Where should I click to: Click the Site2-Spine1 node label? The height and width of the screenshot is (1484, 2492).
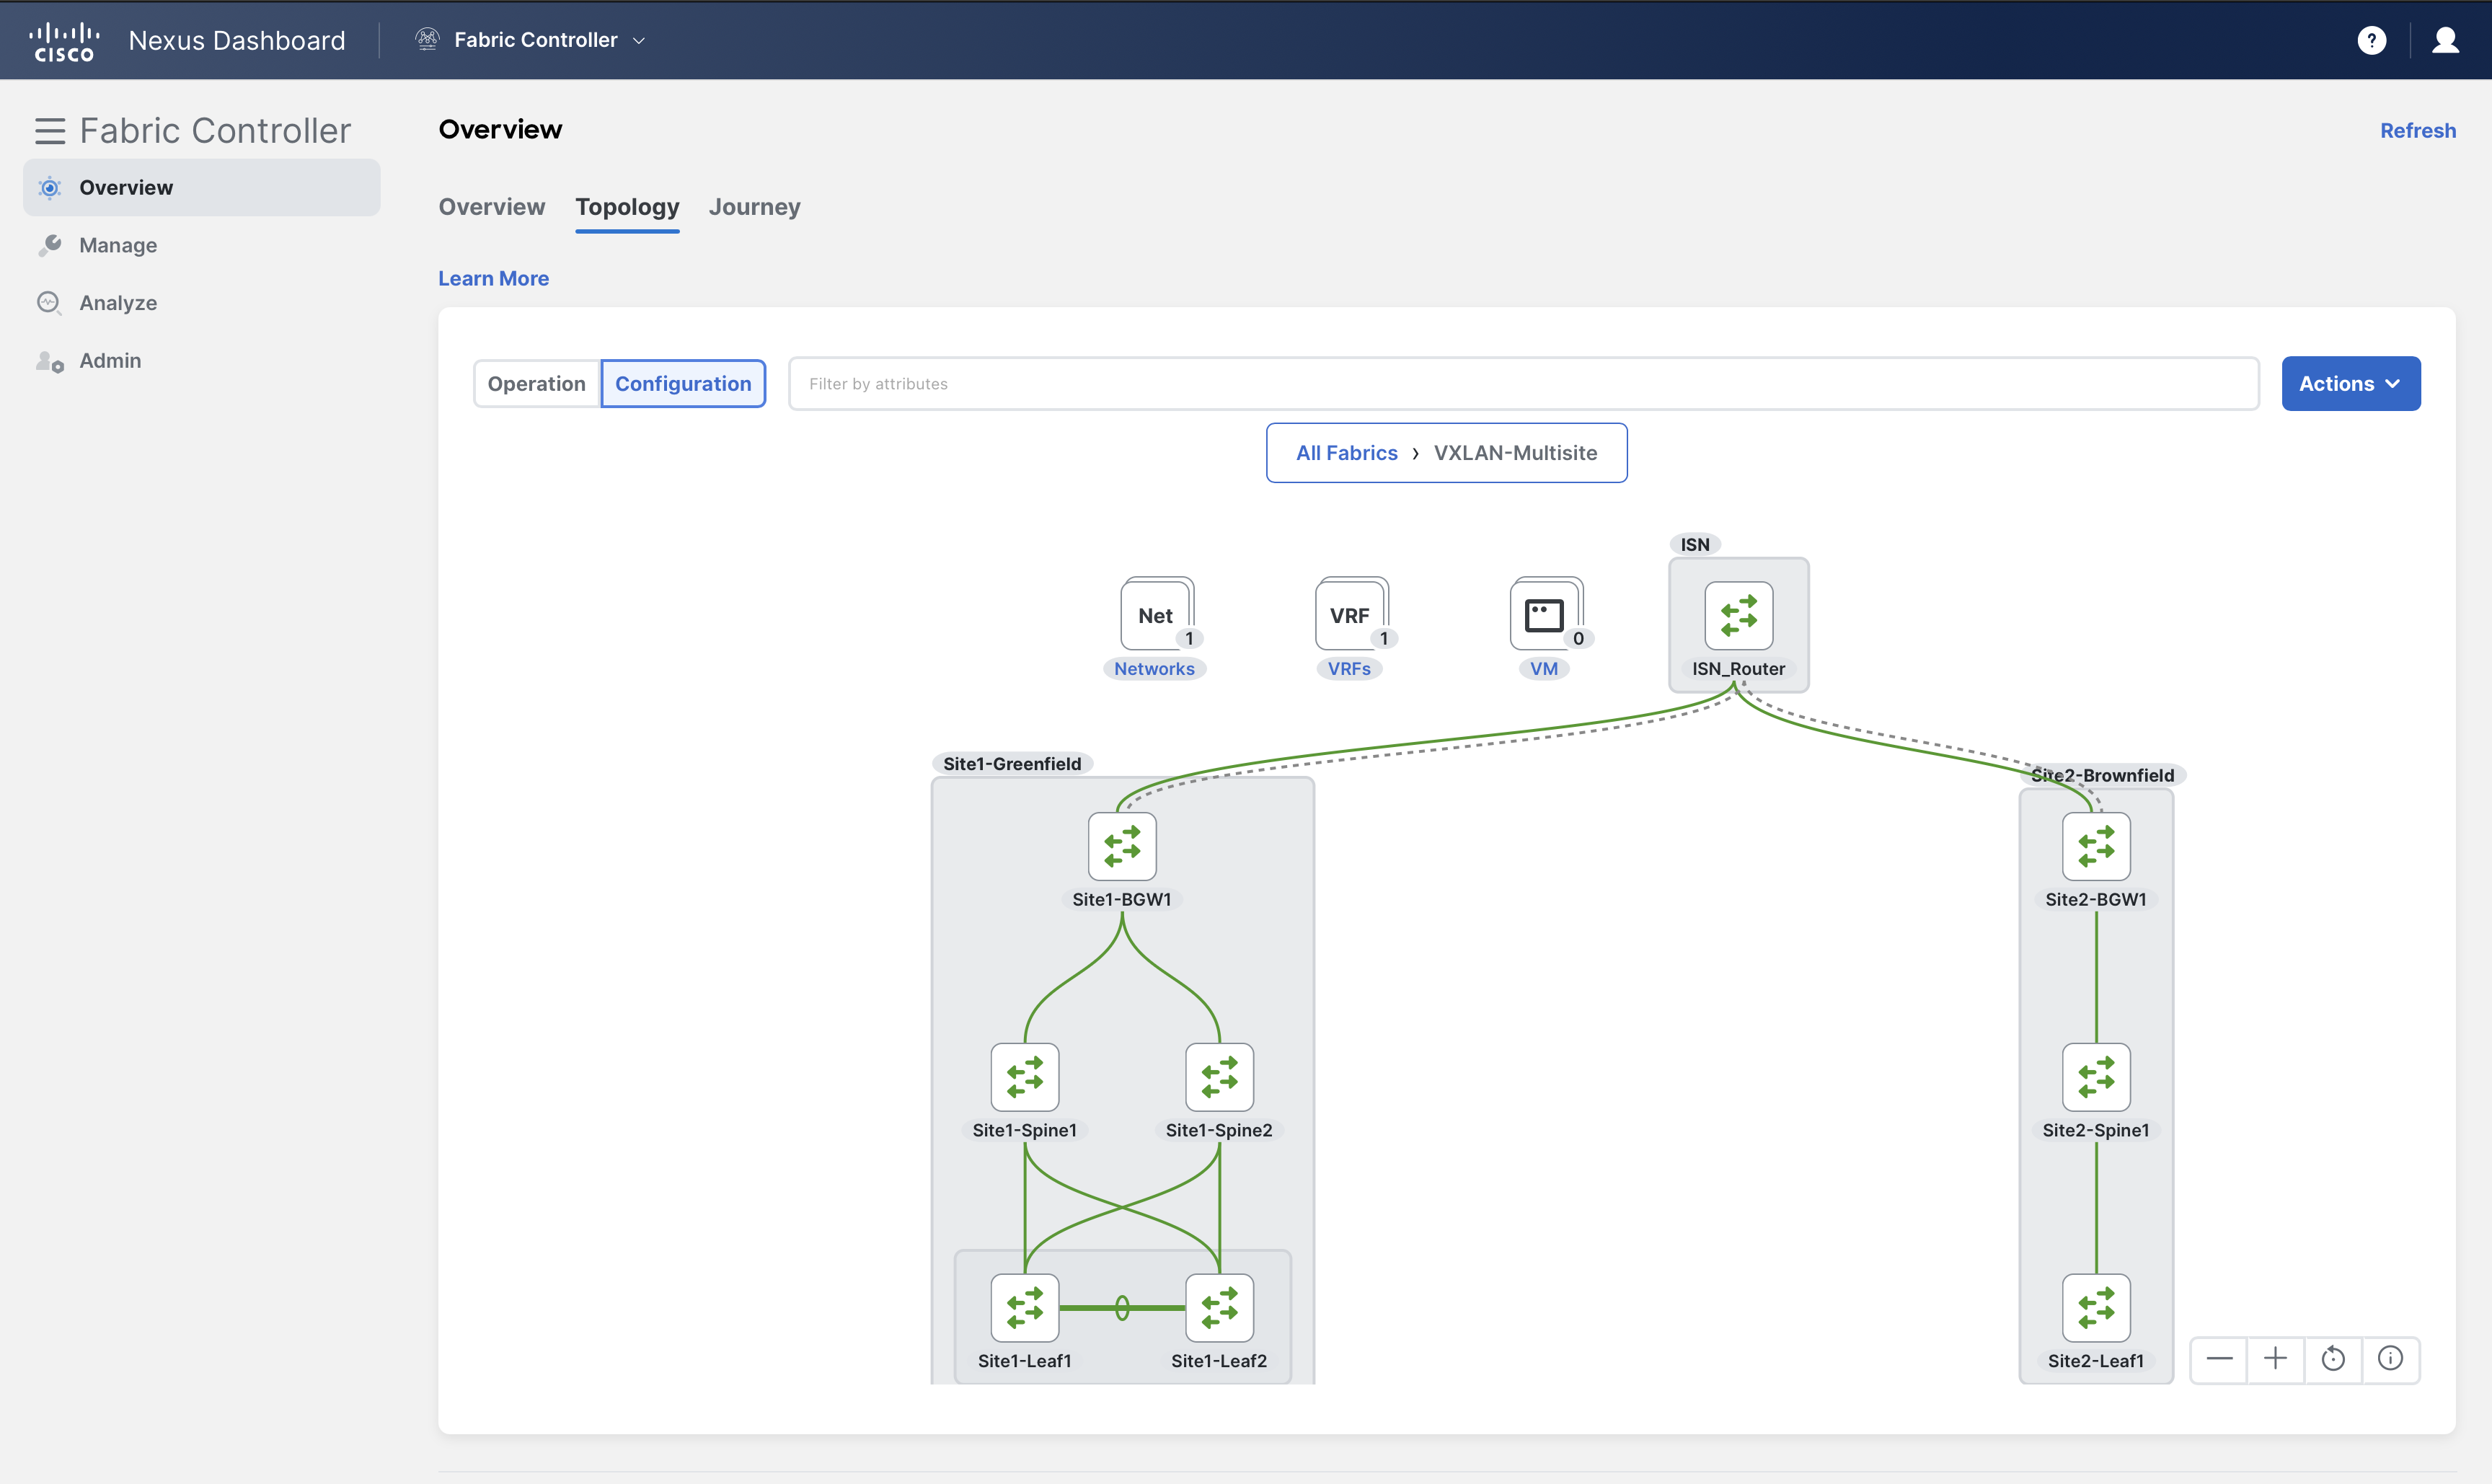2096,1129
